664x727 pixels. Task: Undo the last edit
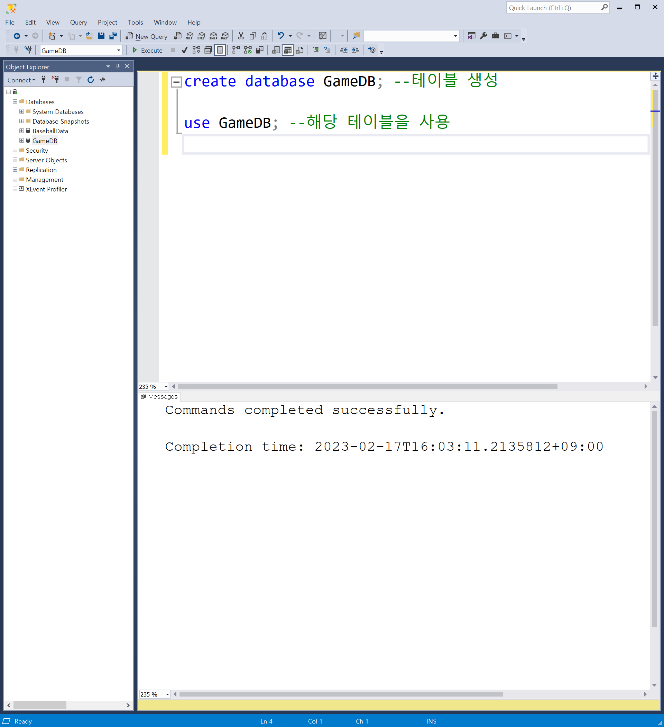pyautogui.click(x=281, y=36)
